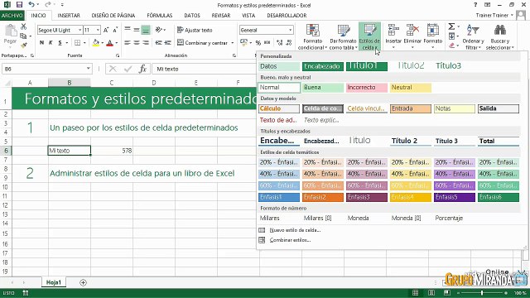Click the font color A icon
This screenshot has height=298, width=530.
click(109, 43)
